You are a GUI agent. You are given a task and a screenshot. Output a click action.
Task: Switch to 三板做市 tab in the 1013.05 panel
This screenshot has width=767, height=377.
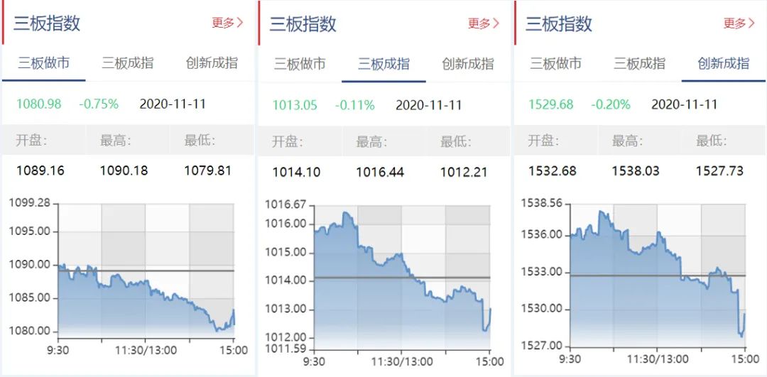click(300, 64)
